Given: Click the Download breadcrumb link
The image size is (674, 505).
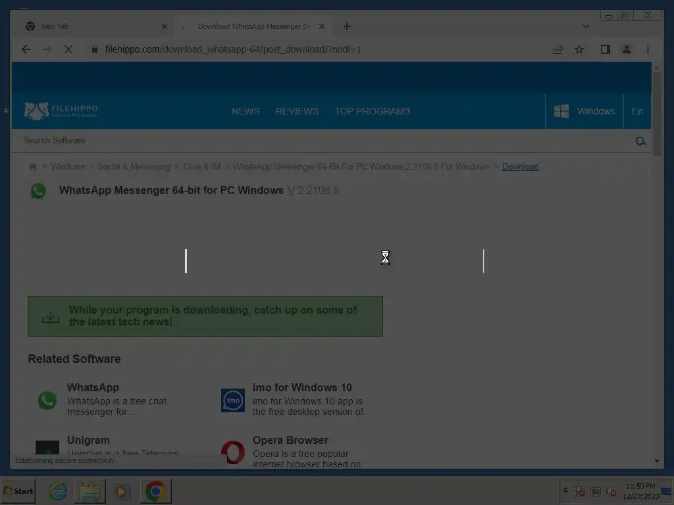Looking at the screenshot, I should pos(521,166).
